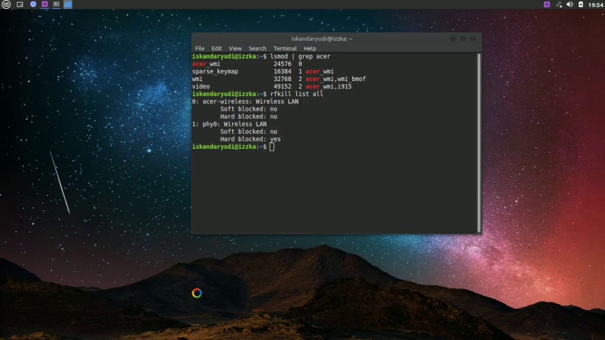Screen dimensions: 605x340
Task: Close the terminal window
Action: coord(473,39)
